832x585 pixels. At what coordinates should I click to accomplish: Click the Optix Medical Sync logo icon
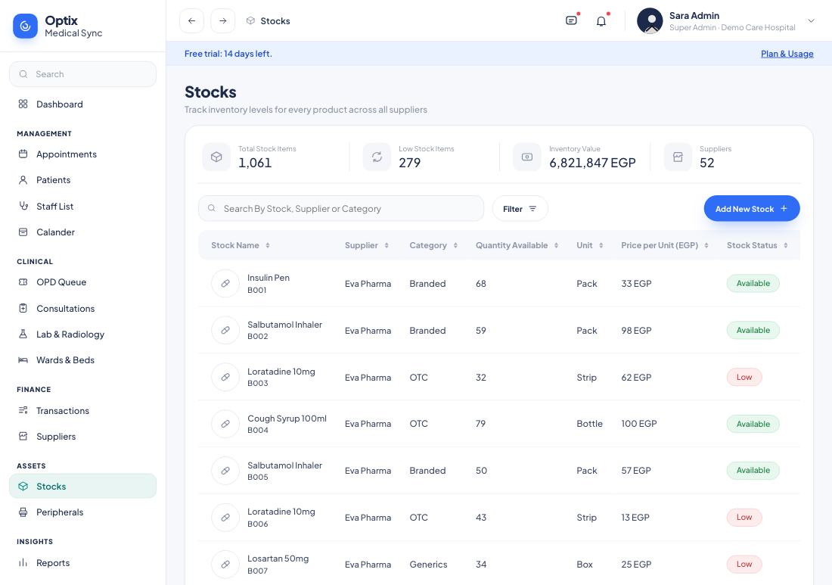point(25,26)
